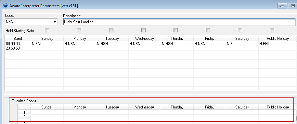Select the Public Holiday cell containing N PHL
This screenshot has width=297, height=124.
click(277, 44)
